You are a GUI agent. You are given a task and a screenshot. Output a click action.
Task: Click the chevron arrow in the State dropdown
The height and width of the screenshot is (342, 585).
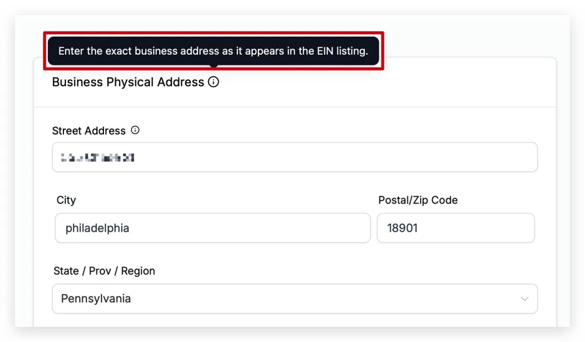click(525, 299)
